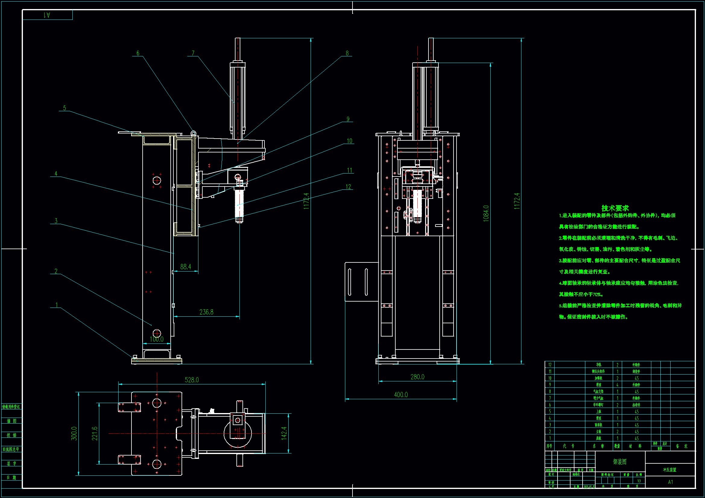Select parts list row 7 增力气缸

[599, 398]
